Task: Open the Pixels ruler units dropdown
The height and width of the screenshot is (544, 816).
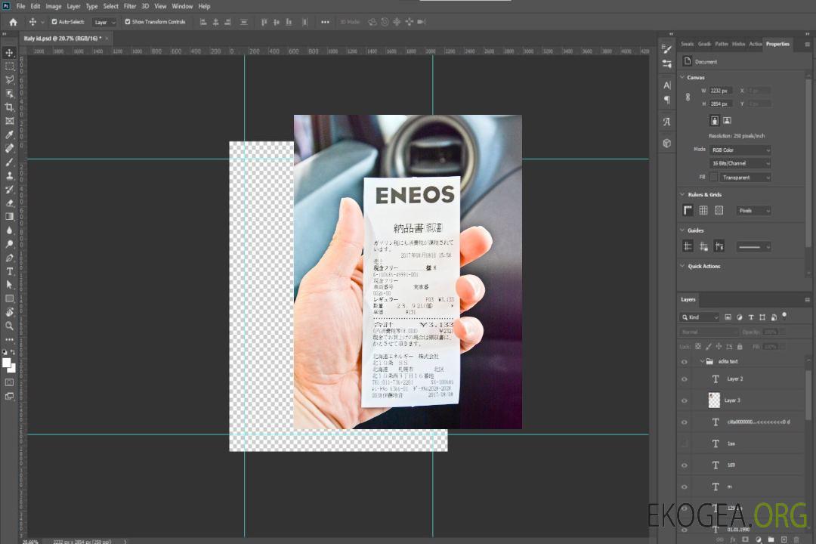Action: 754,211
